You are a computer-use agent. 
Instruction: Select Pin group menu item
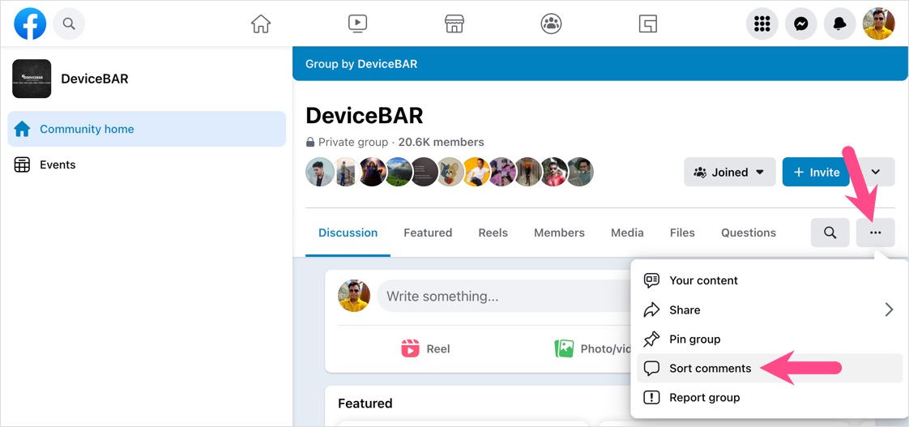(x=770, y=339)
